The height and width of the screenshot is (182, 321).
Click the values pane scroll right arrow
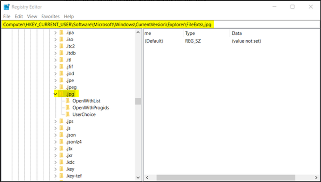(x=317, y=178)
